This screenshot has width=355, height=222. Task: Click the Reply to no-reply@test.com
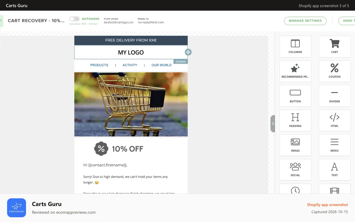click(x=151, y=22)
